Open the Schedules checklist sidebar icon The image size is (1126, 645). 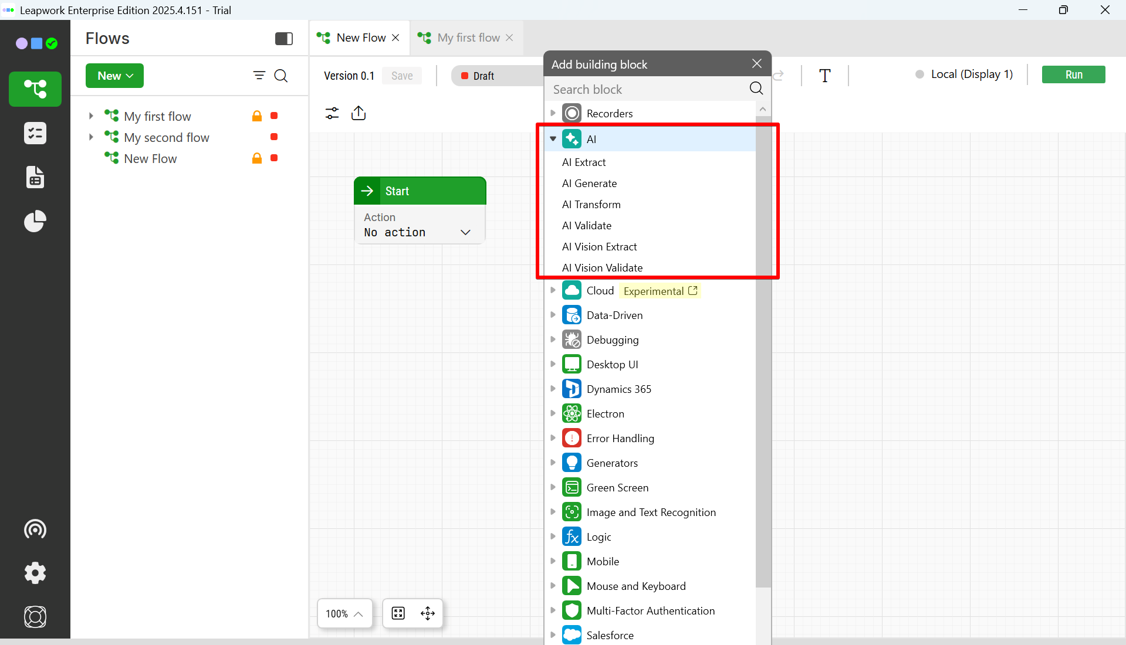(35, 133)
